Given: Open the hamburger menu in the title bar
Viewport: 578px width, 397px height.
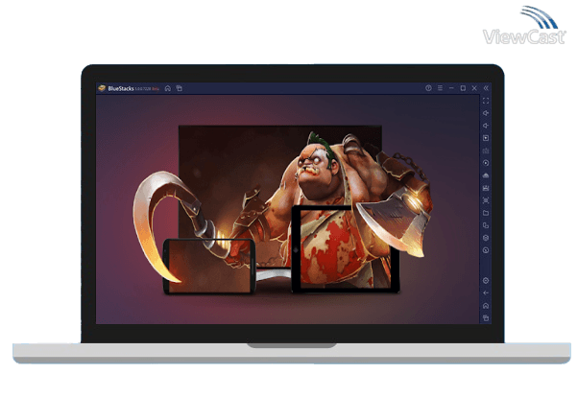Looking at the screenshot, I should pyautogui.click(x=440, y=88).
